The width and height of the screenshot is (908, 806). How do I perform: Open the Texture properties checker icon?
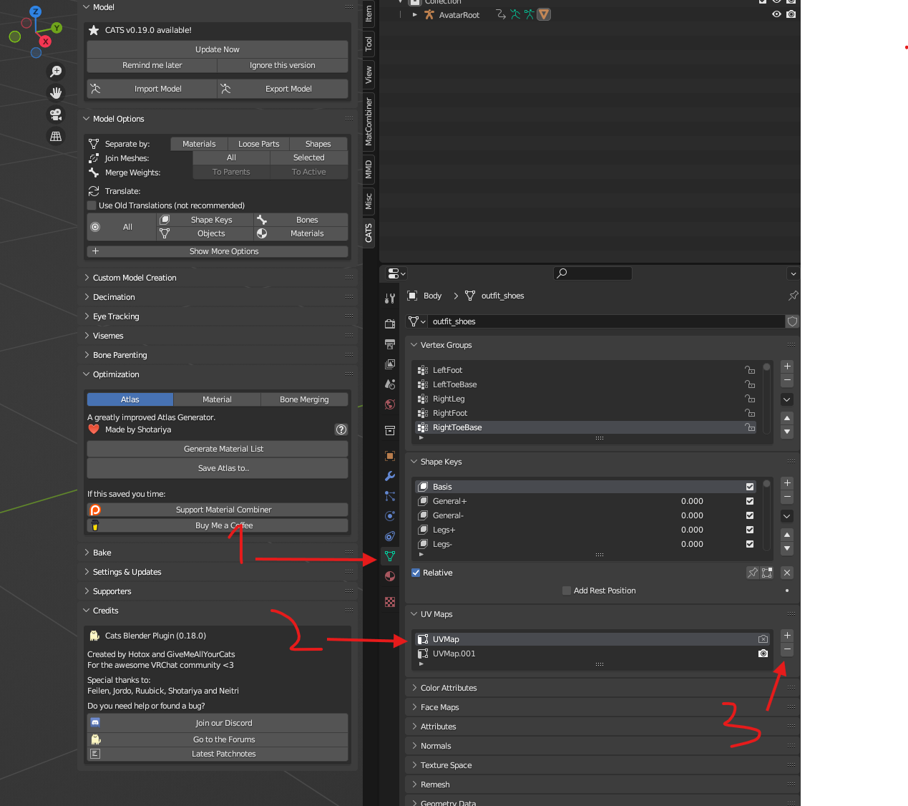(390, 602)
